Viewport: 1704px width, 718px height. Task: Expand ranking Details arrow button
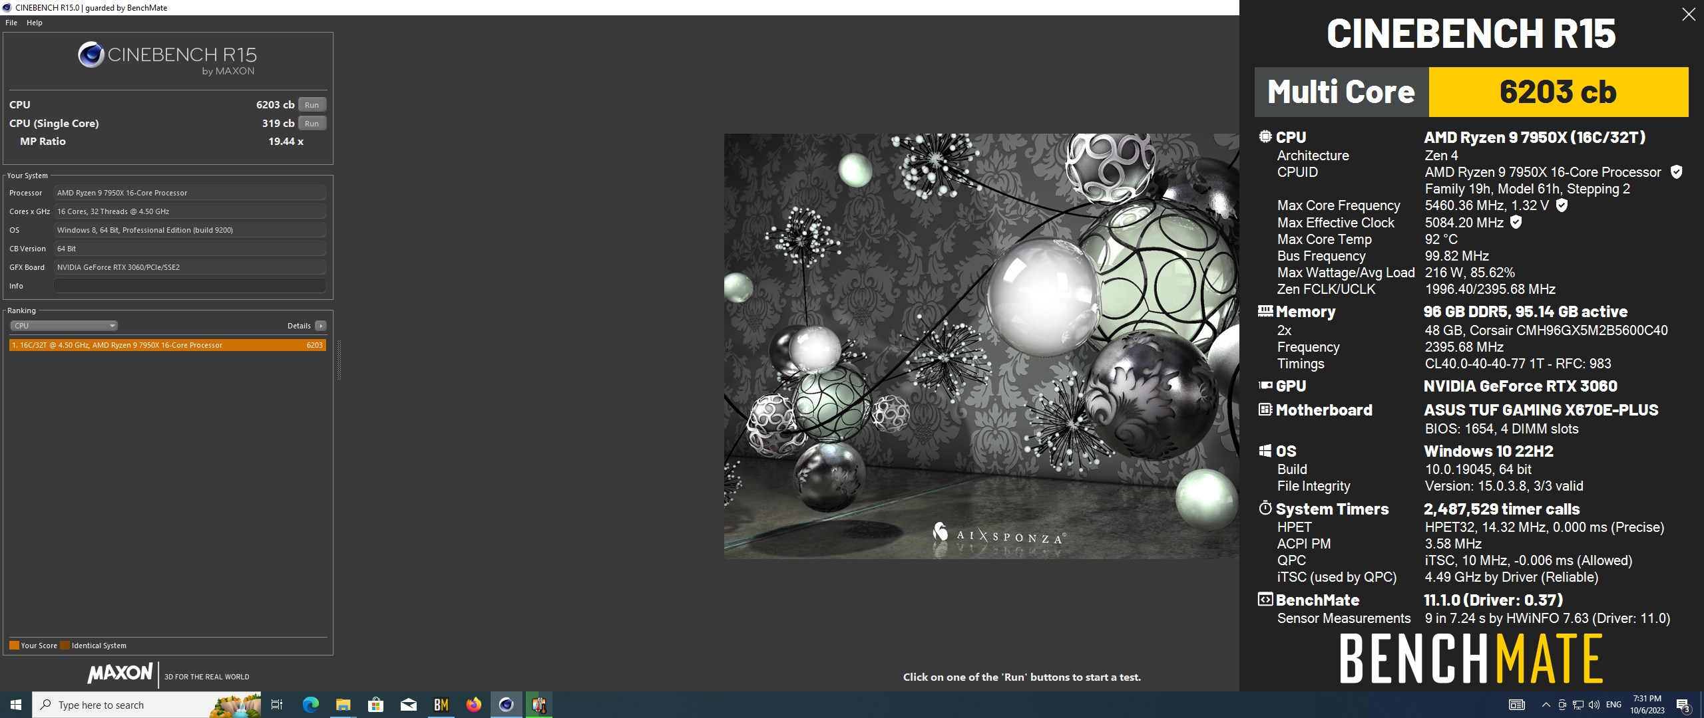pos(321,326)
